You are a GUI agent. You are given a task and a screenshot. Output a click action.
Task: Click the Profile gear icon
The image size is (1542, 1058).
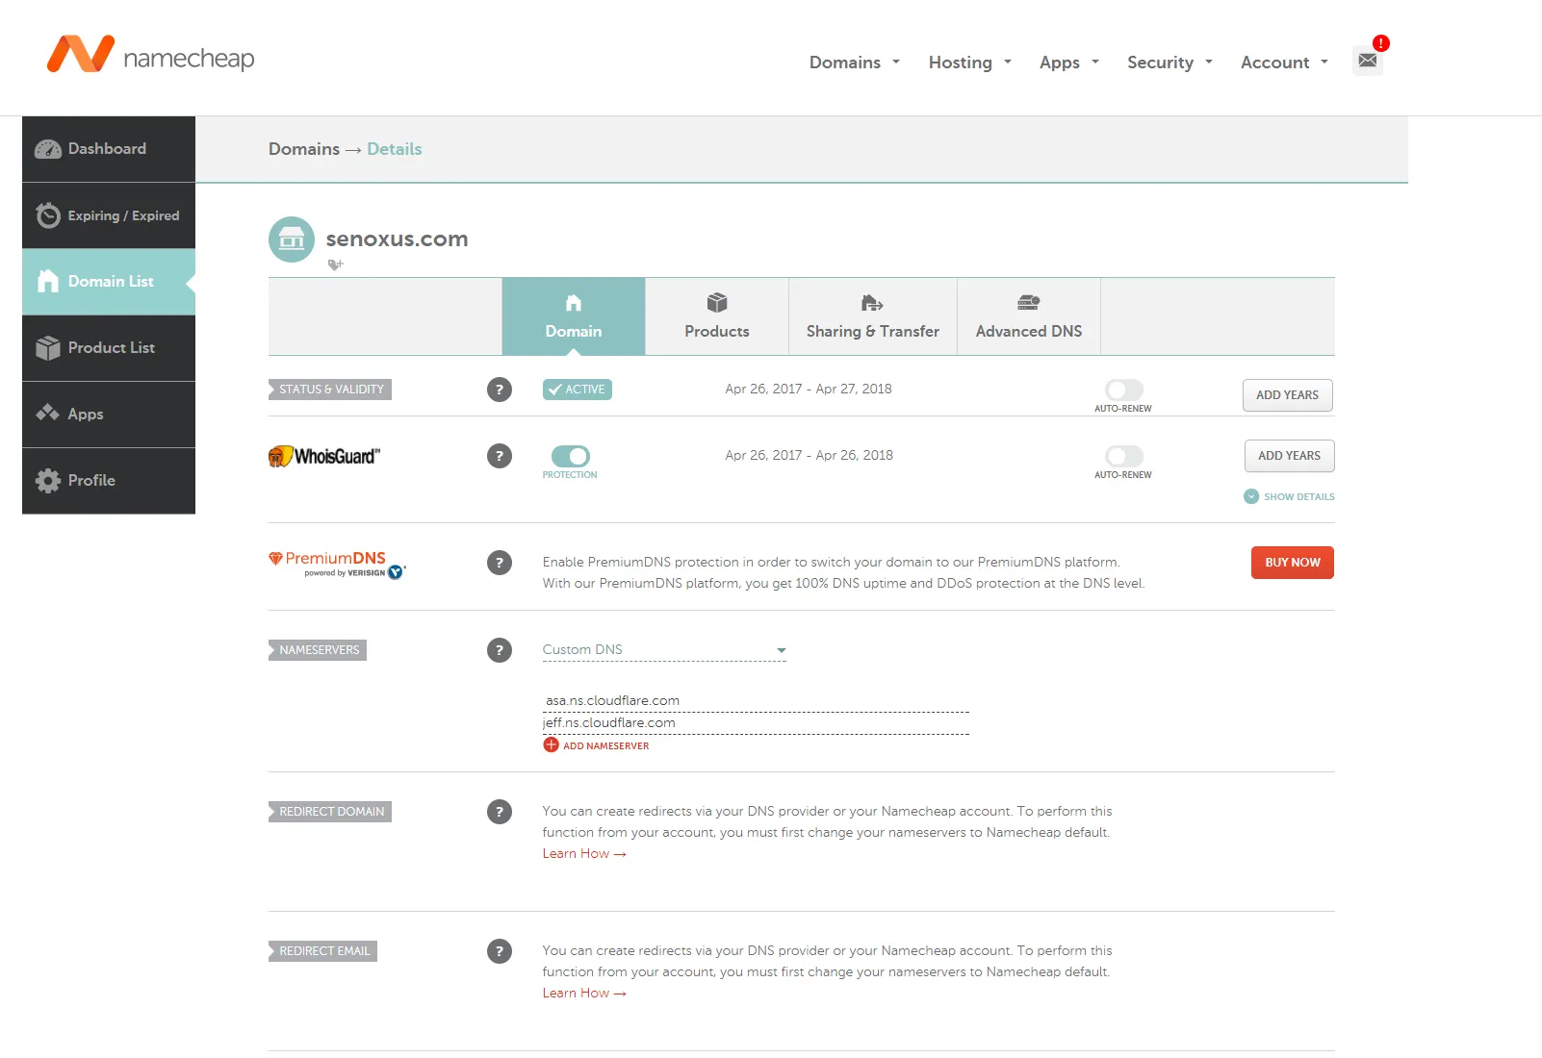click(x=48, y=480)
